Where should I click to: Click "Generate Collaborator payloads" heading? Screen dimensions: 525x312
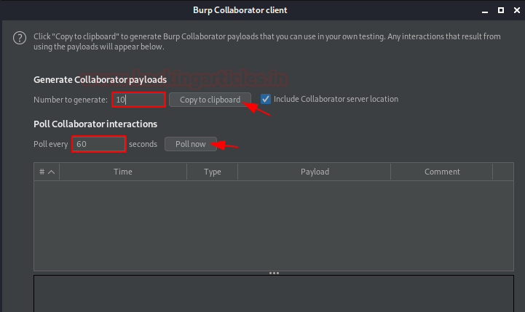100,79
